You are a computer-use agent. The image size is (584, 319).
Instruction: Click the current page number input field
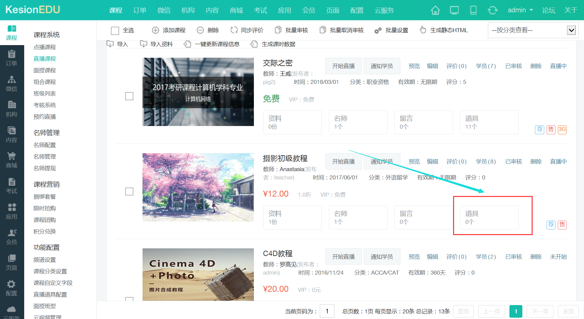point(327,311)
